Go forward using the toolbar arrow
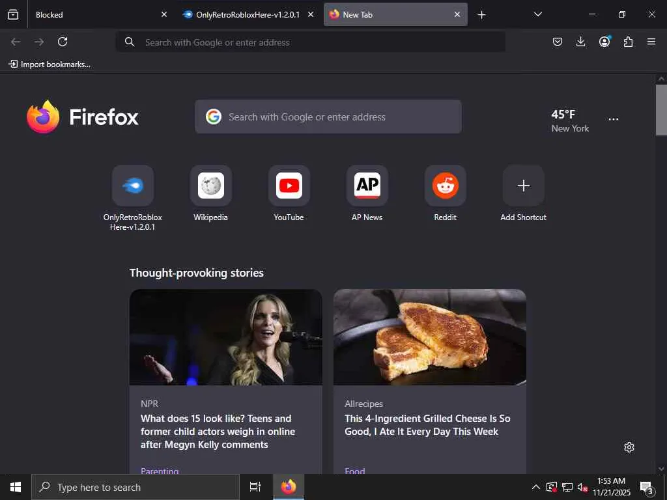This screenshot has width=667, height=500. point(39,42)
